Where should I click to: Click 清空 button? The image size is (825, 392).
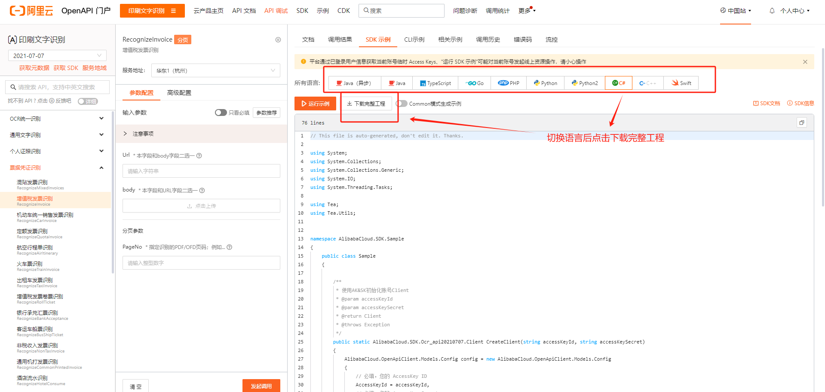(136, 386)
